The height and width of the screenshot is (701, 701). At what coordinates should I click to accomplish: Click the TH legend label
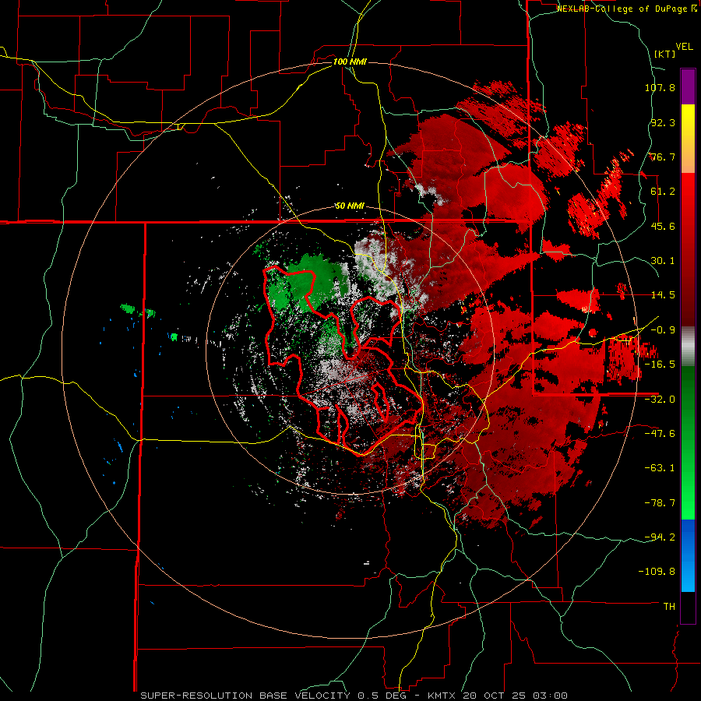point(669,606)
